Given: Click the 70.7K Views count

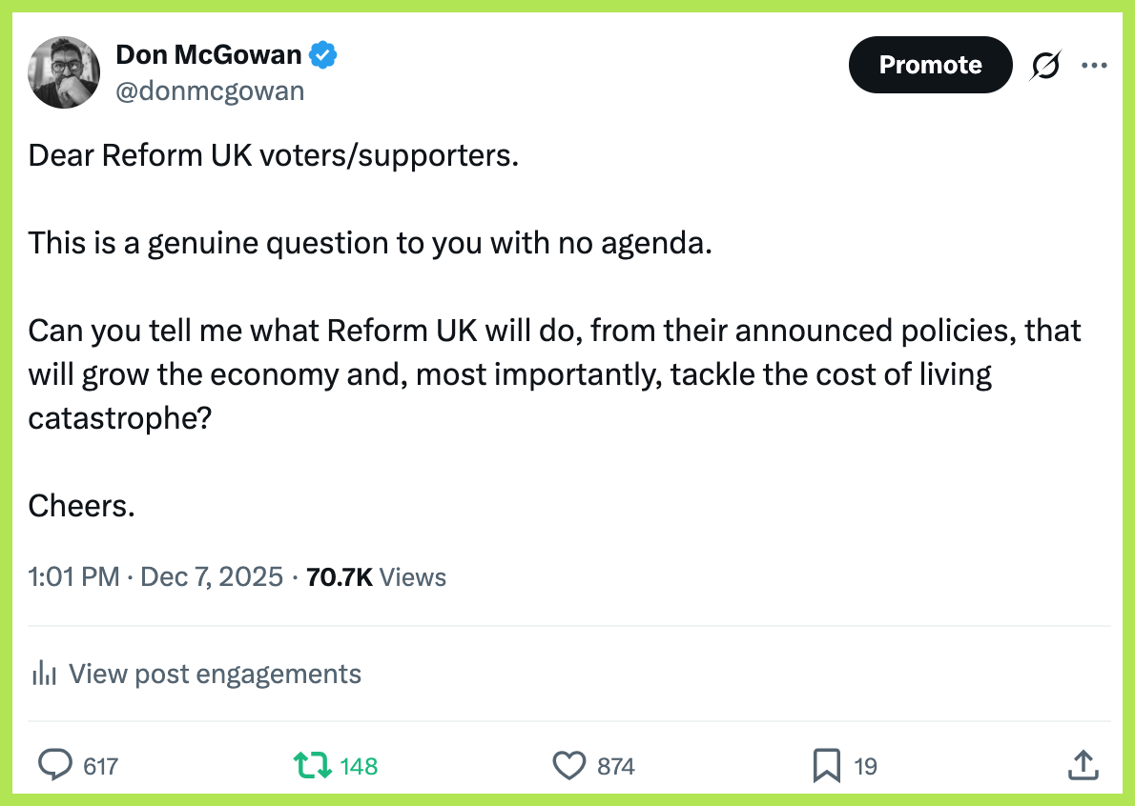Looking at the screenshot, I should [377, 576].
